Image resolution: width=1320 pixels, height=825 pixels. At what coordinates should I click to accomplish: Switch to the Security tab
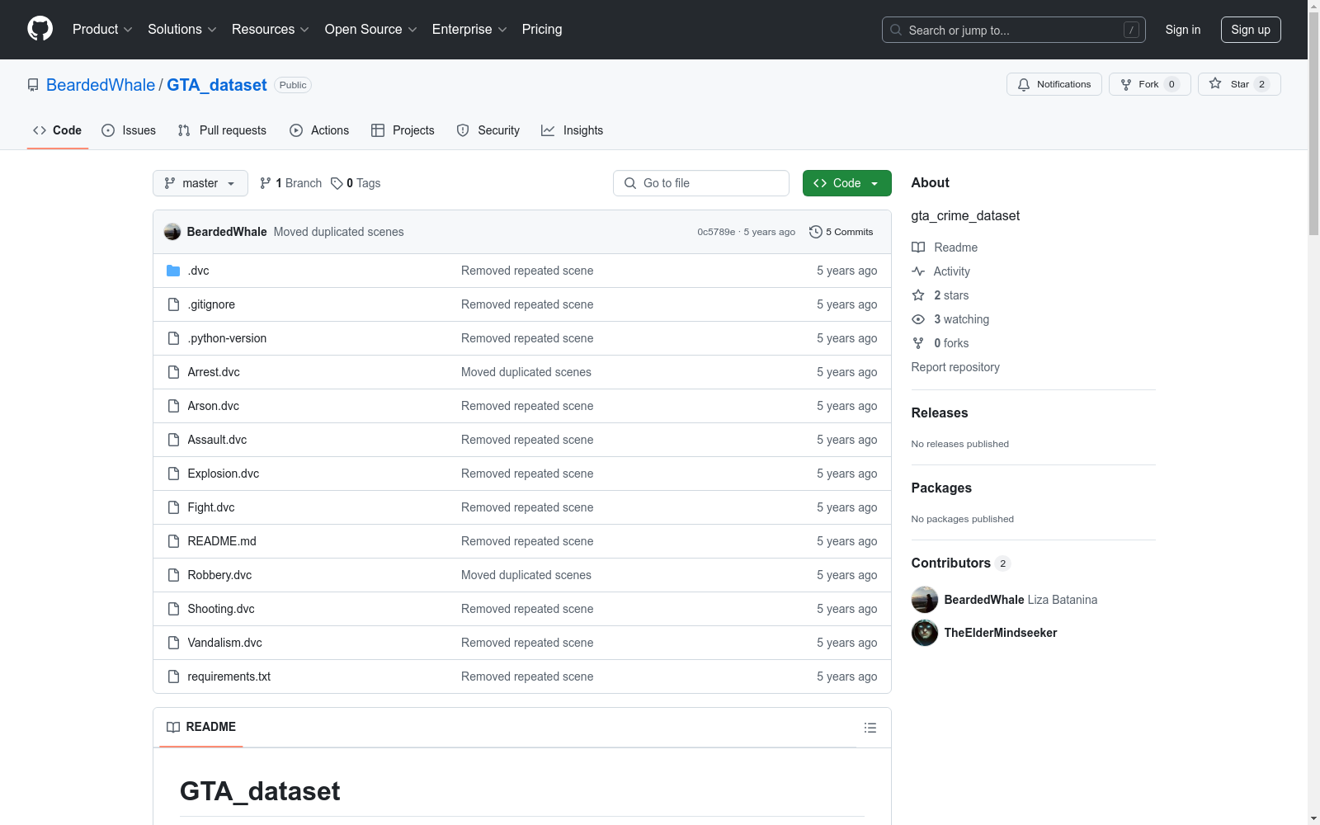[488, 130]
